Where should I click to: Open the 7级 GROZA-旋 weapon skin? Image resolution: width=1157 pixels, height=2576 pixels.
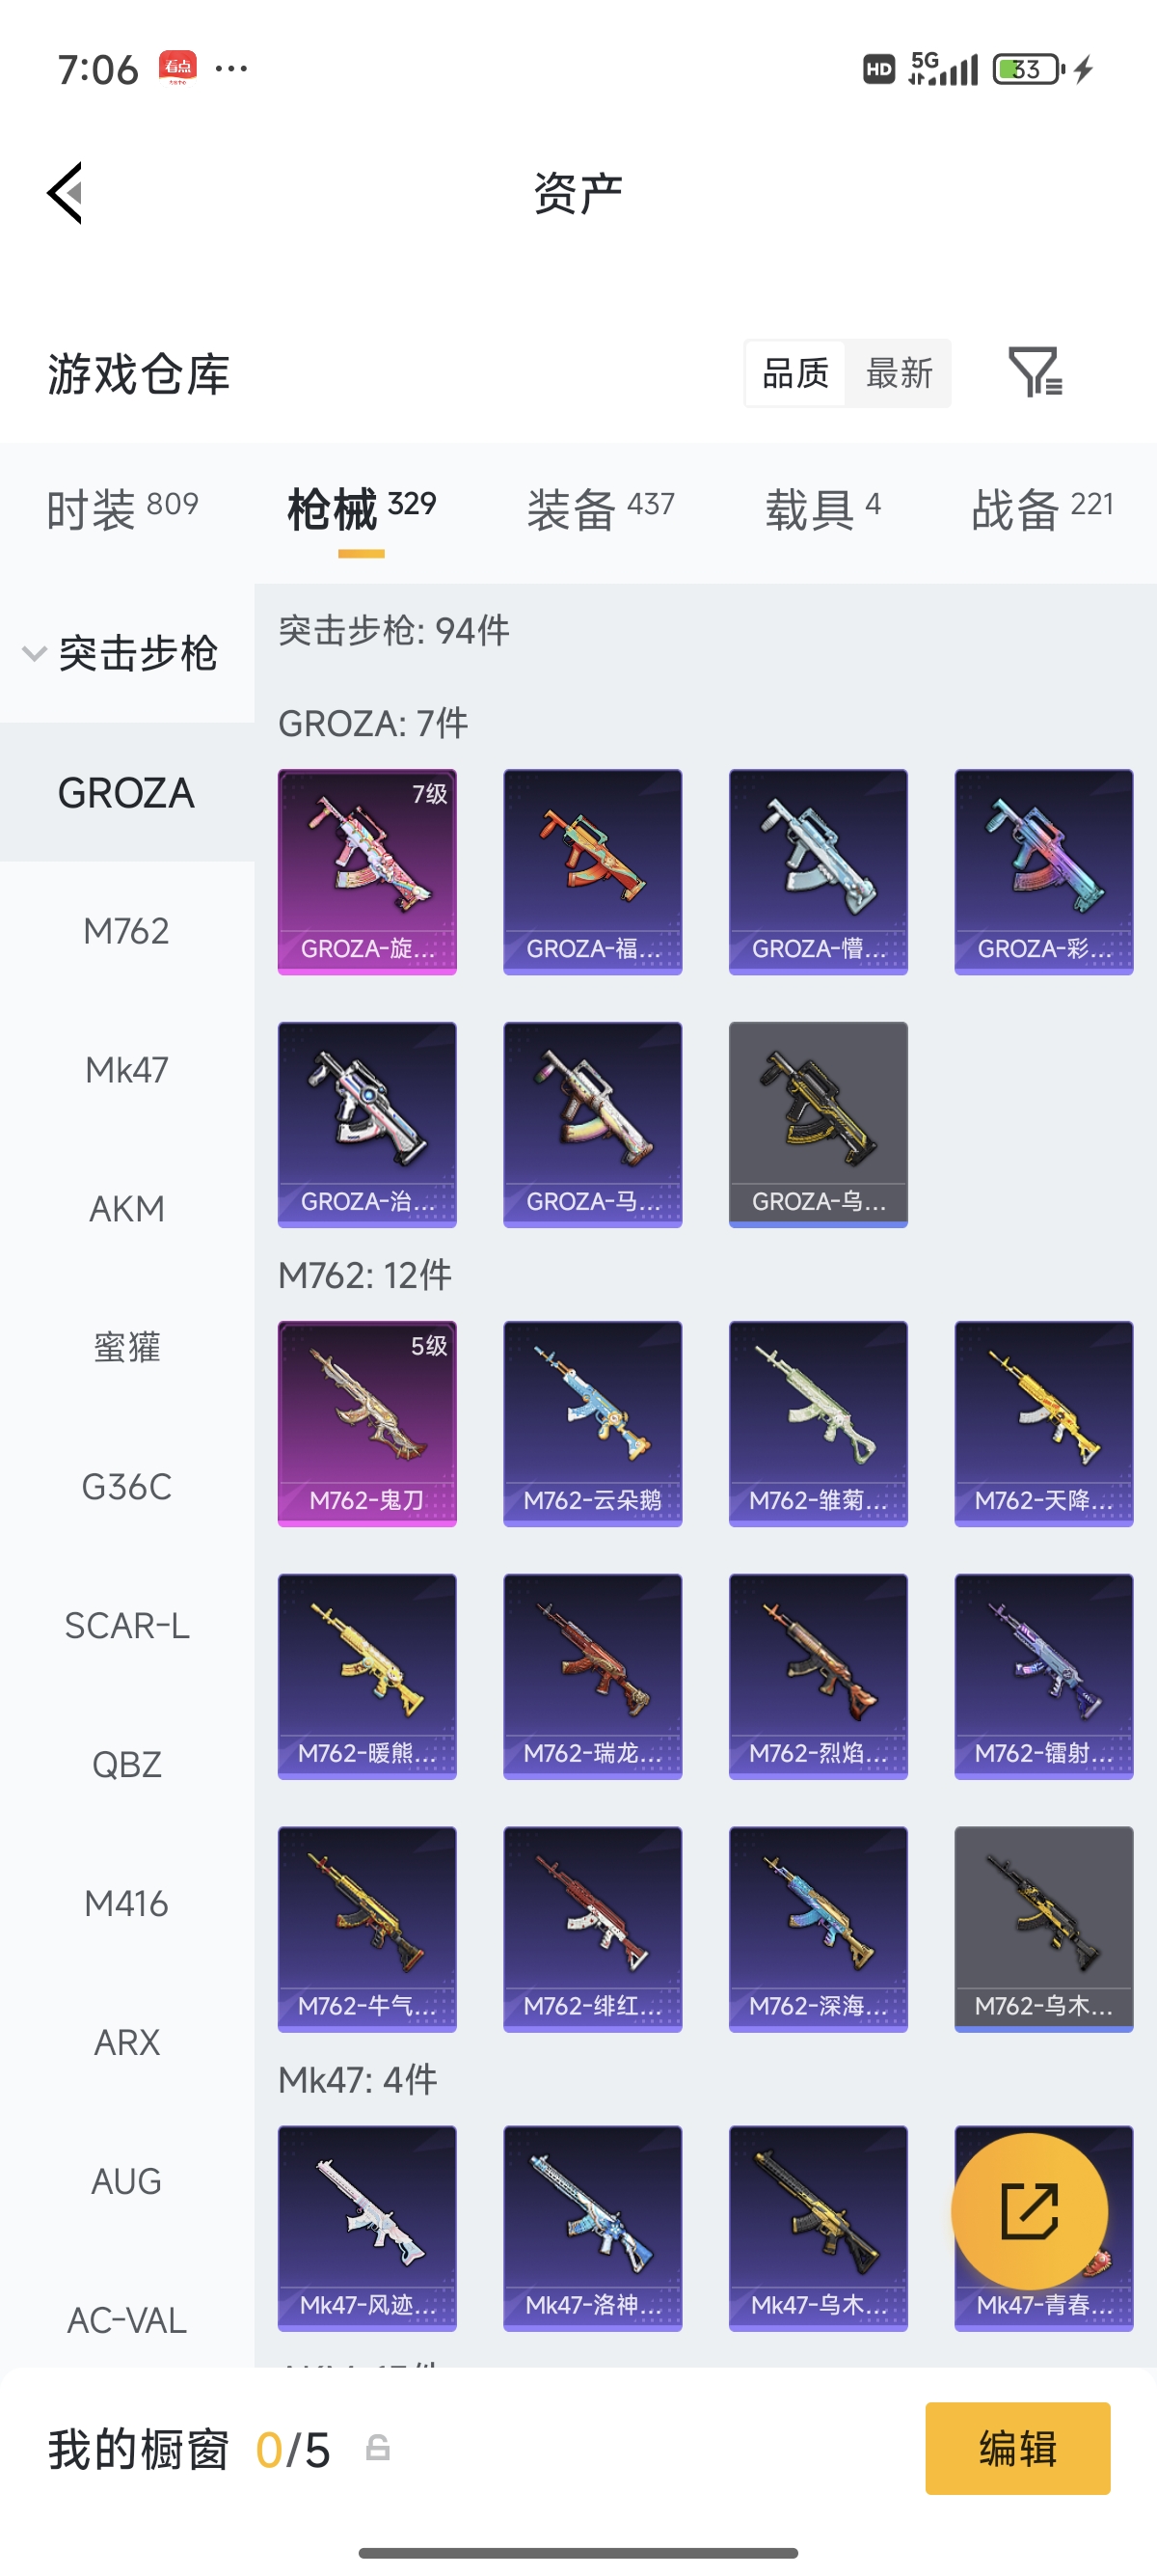(x=366, y=871)
